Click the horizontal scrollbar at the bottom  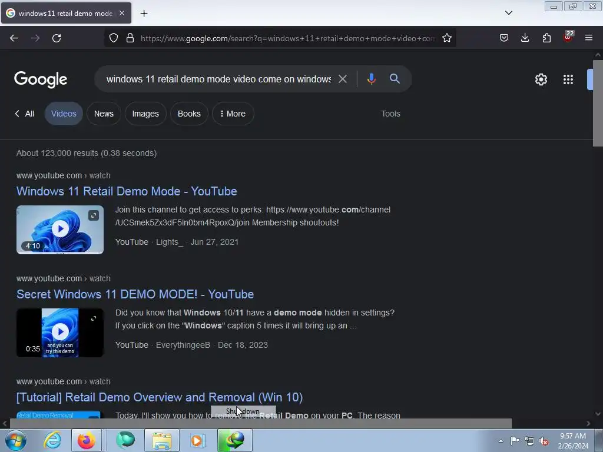[x=261, y=424]
